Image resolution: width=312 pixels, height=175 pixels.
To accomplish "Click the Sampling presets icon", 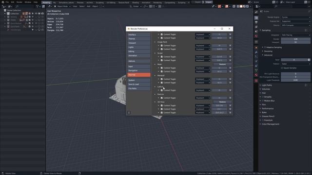I will 306,30.
